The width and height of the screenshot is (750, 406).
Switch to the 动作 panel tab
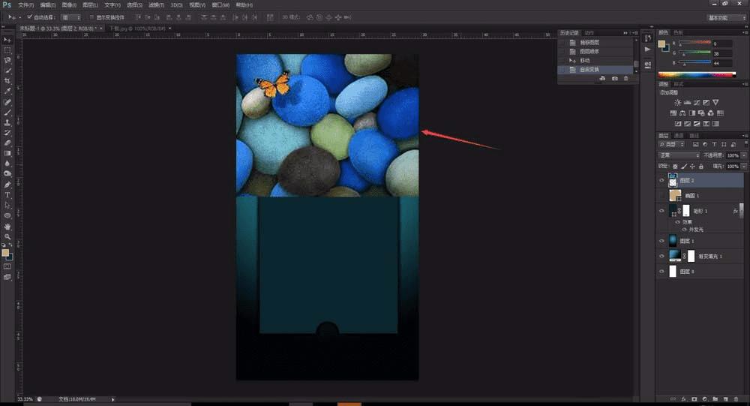[589, 33]
